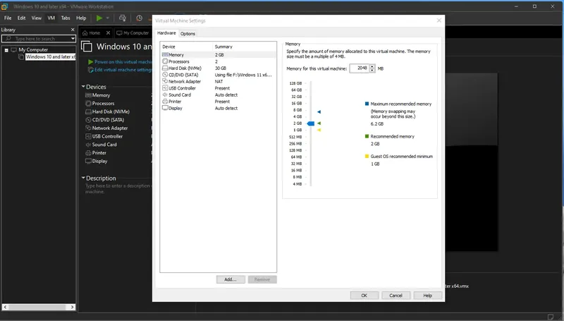Viewport: 564px width, 321px height.
Task: Select Windows 10 and later x64 in Library tree
Action: [50, 57]
